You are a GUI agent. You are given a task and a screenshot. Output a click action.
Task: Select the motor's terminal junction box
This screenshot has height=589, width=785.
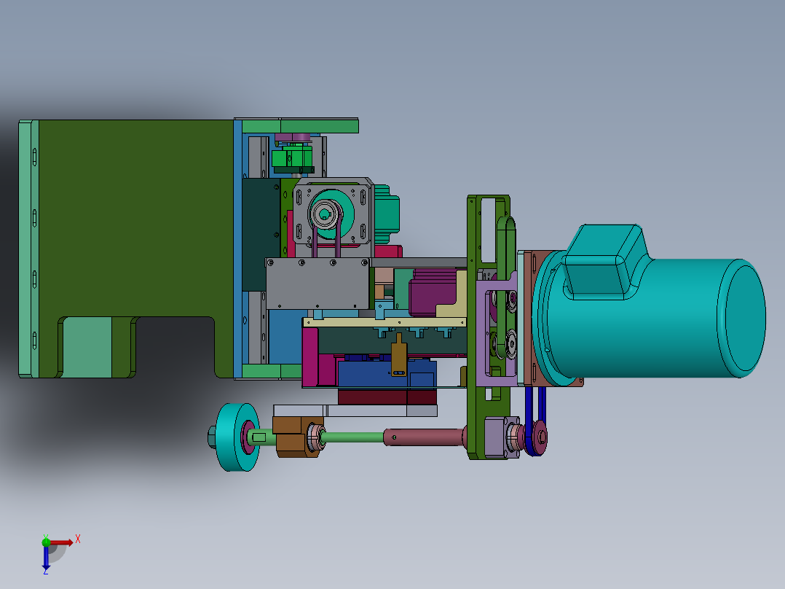(x=606, y=263)
